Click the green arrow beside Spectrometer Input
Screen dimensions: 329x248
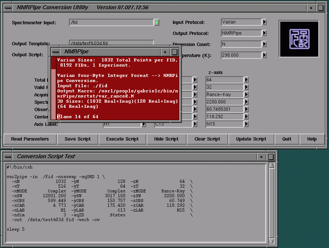pyautogui.click(x=157, y=22)
